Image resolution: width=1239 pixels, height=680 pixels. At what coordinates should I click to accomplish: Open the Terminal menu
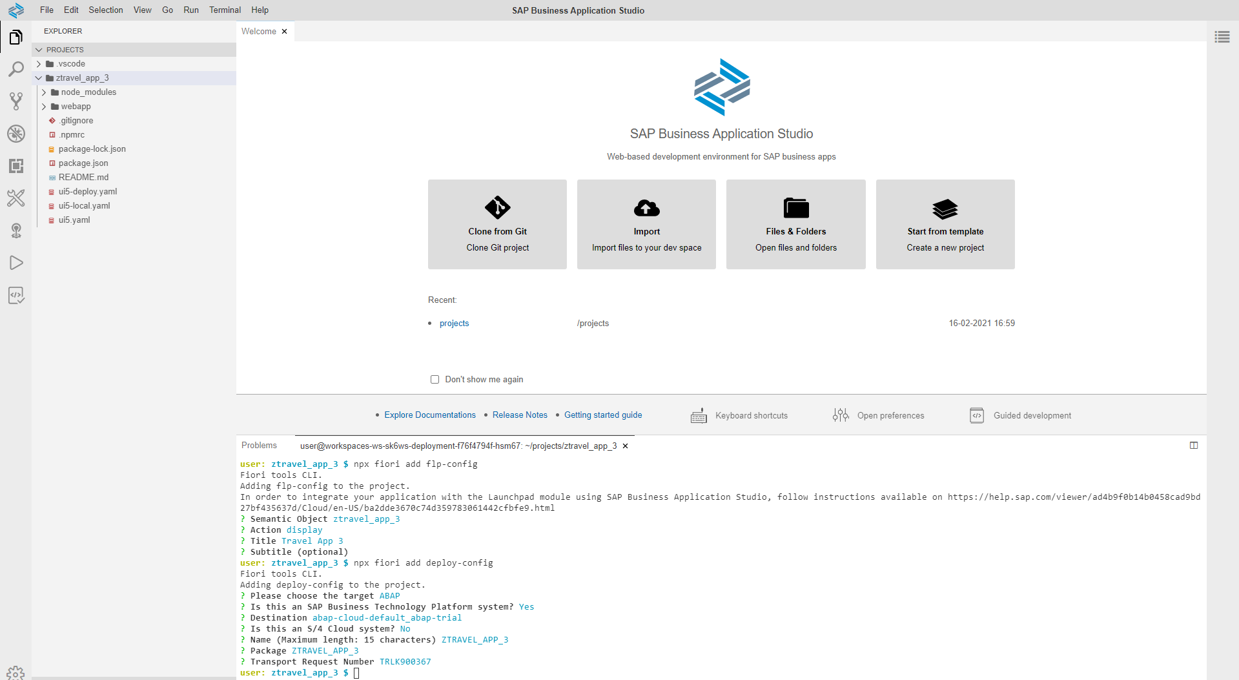point(225,10)
